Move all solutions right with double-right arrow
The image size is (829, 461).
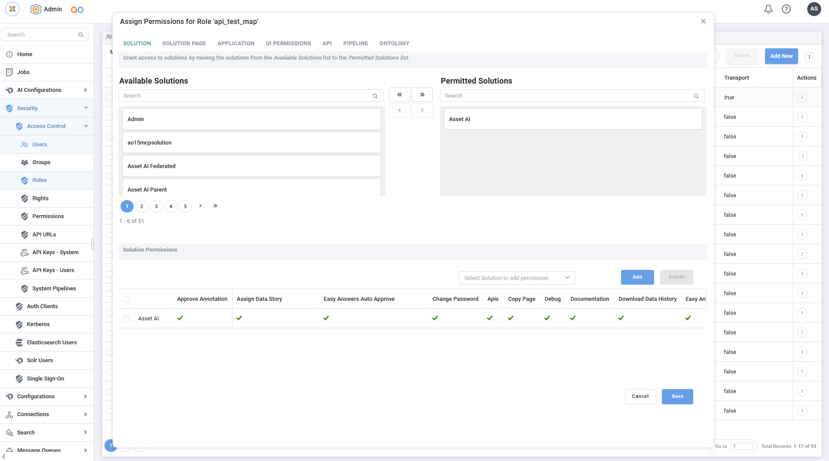click(x=422, y=94)
